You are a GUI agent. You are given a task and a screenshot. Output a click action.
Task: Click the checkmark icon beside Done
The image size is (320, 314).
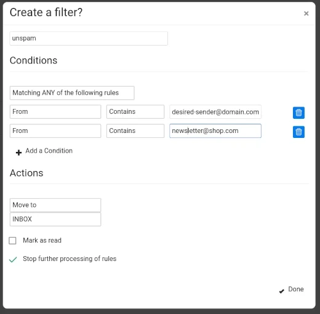tap(282, 291)
